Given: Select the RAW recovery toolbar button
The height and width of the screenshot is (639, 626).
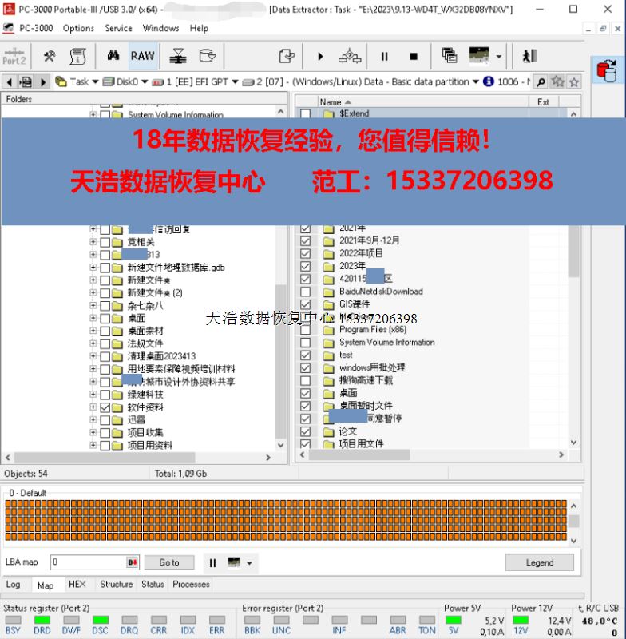Looking at the screenshot, I should 142,56.
